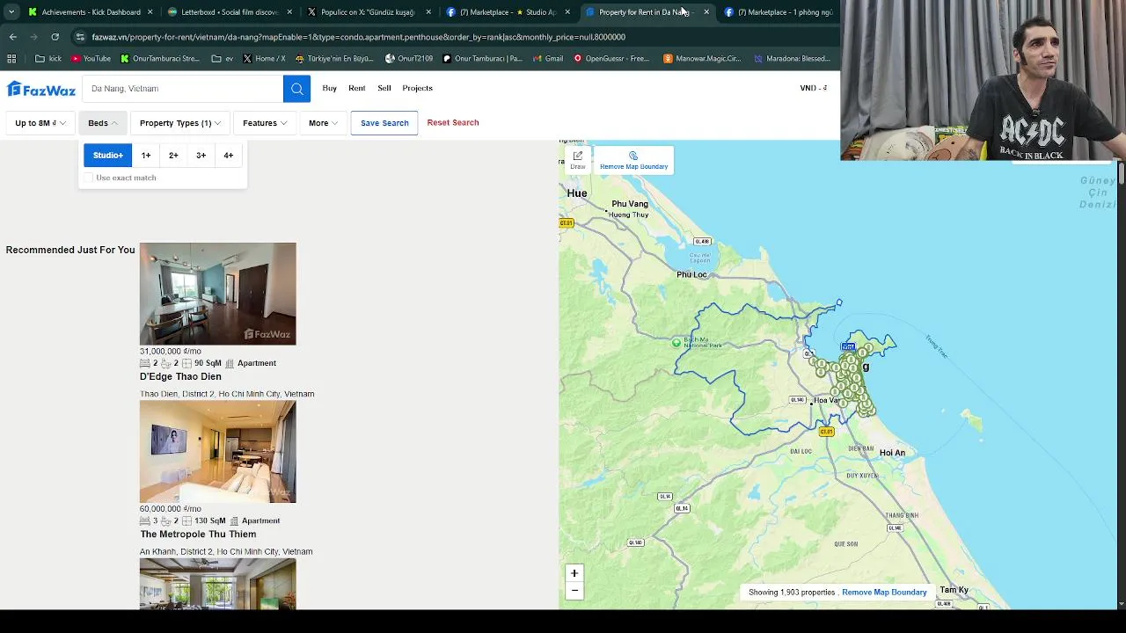1126x633 pixels.
Task: Open the YouTube bookmark
Action: point(91,59)
